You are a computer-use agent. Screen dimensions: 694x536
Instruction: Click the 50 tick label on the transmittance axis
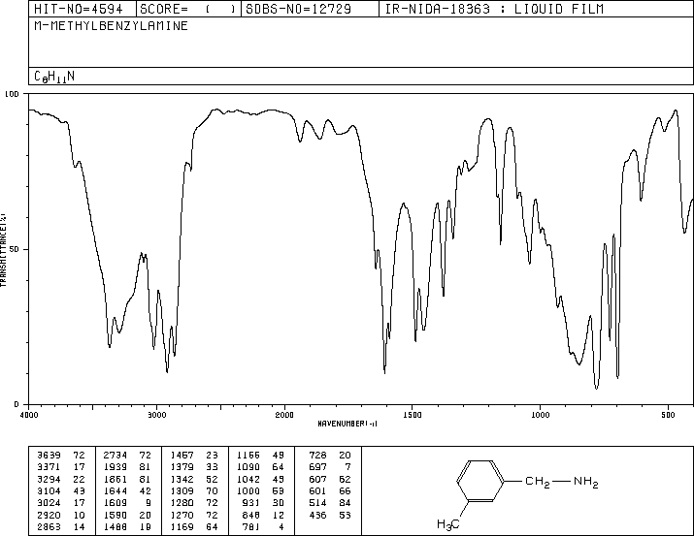pyautogui.click(x=16, y=249)
